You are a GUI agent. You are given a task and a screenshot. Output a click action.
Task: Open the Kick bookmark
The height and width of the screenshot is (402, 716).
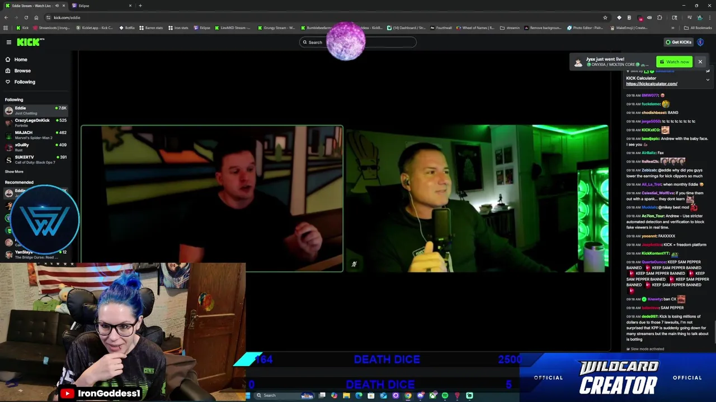(22, 28)
